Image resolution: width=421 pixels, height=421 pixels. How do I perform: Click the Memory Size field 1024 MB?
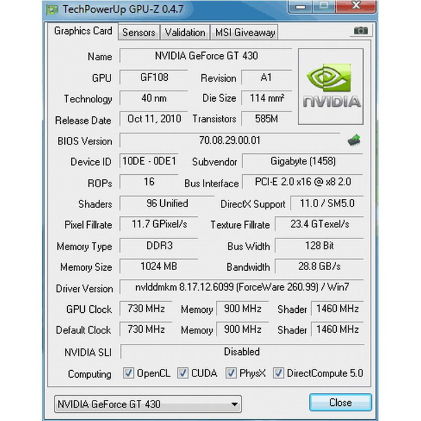159,267
